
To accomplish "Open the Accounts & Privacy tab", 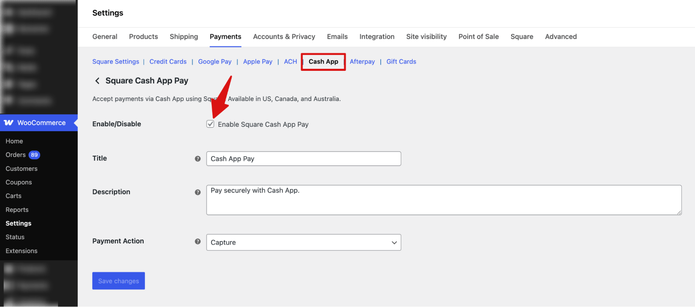I will pyautogui.click(x=284, y=37).
